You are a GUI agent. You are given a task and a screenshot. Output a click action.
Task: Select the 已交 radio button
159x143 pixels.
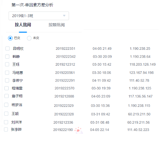10,38
